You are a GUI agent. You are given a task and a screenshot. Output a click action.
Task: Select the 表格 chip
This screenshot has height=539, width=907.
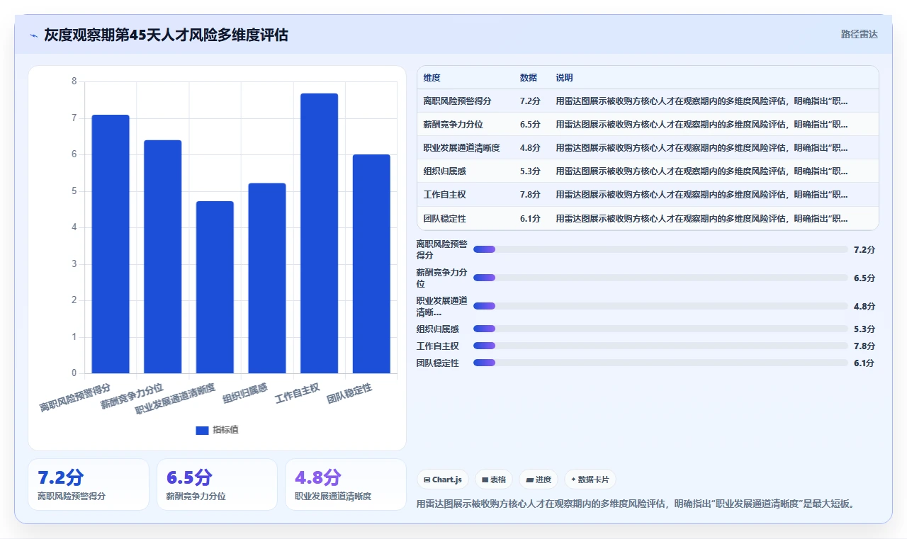point(494,480)
